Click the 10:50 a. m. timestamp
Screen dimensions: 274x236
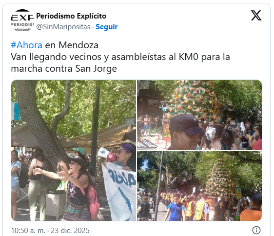[28, 231]
